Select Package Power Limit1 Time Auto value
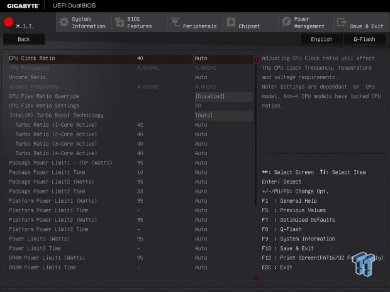The height and width of the screenshot is (292, 390). pyautogui.click(x=201, y=172)
